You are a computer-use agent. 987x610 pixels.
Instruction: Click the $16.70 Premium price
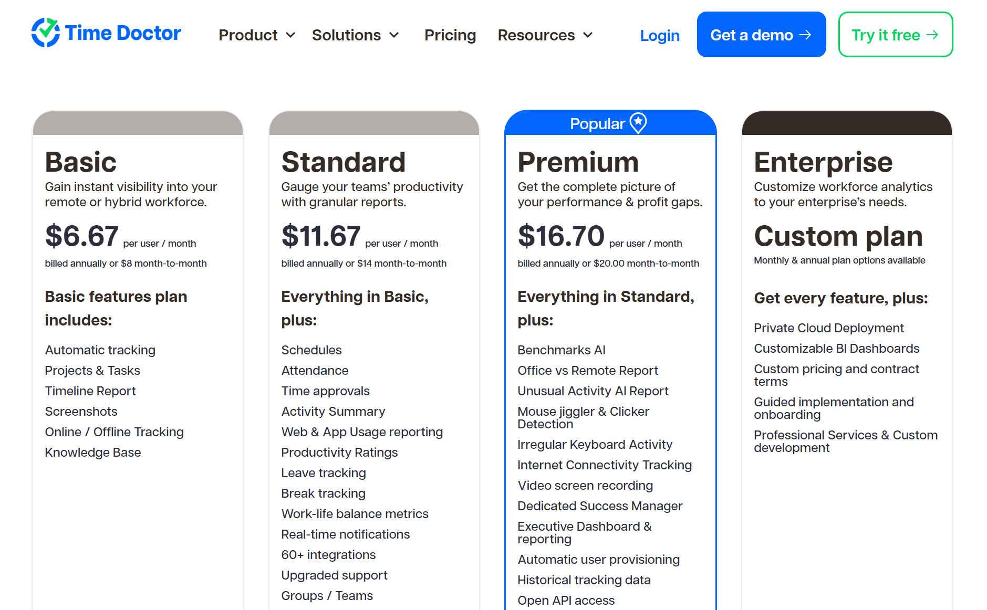point(561,236)
